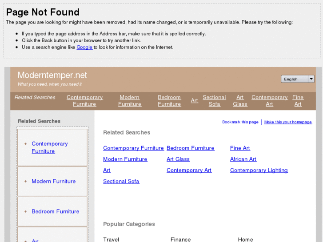
Task: Select Modern Furniture in the top navigation bar
Action: 130,101
